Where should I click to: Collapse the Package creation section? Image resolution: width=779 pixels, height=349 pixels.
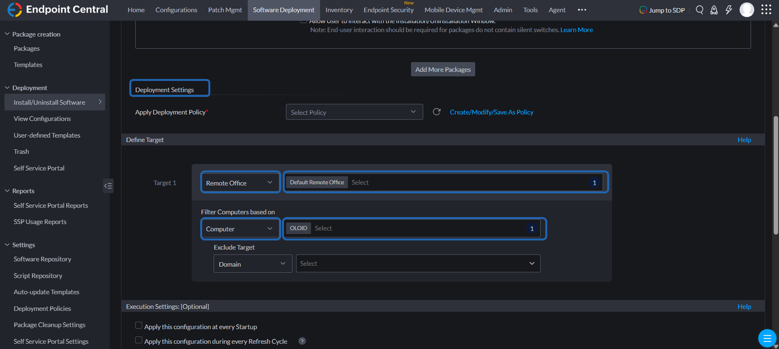click(7, 34)
